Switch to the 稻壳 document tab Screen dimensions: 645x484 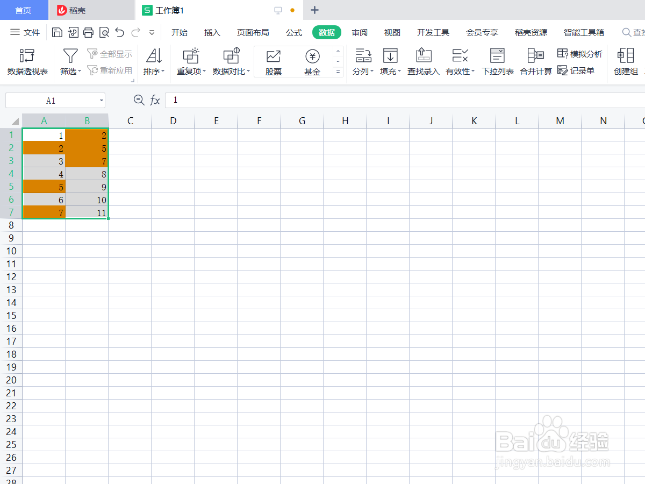coord(91,10)
